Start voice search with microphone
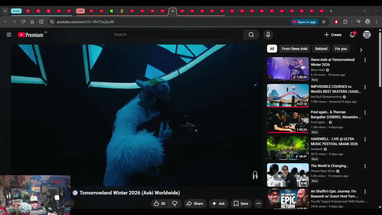The image size is (382, 215). pyautogui.click(x=268, y=35)
